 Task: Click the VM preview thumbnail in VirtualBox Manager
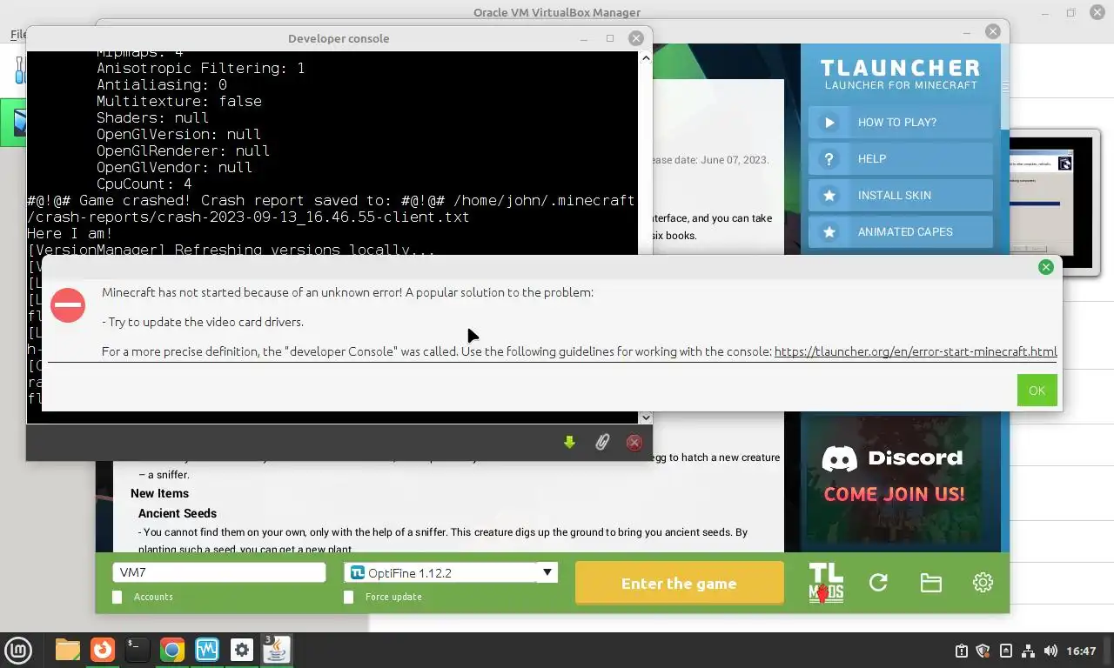pyautogui.click(x=1050, y=202)
